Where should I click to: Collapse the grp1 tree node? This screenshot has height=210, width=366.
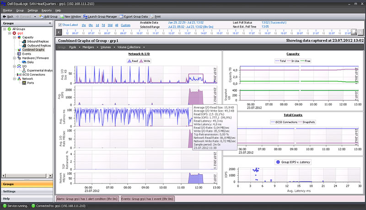9,33
